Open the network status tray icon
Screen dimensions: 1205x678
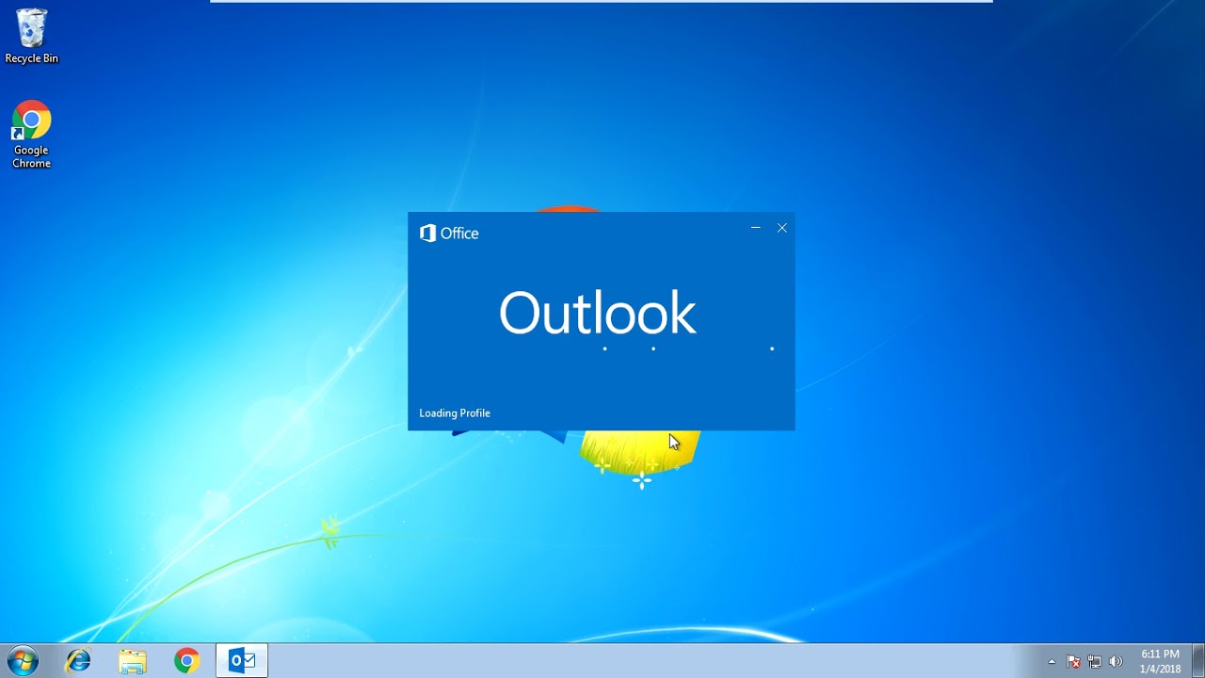1095,662
